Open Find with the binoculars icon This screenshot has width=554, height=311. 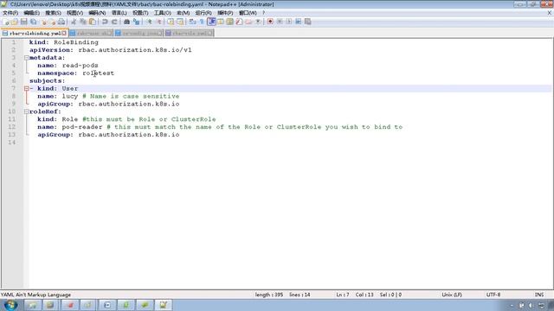click(127, 22)
